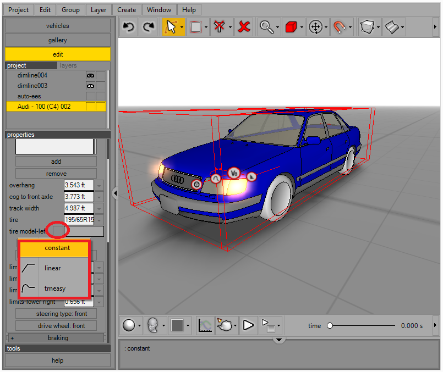The width and height of the screenshot is (443, 372).
Task: Open the Window menu
Action: (x=159, y=10)
